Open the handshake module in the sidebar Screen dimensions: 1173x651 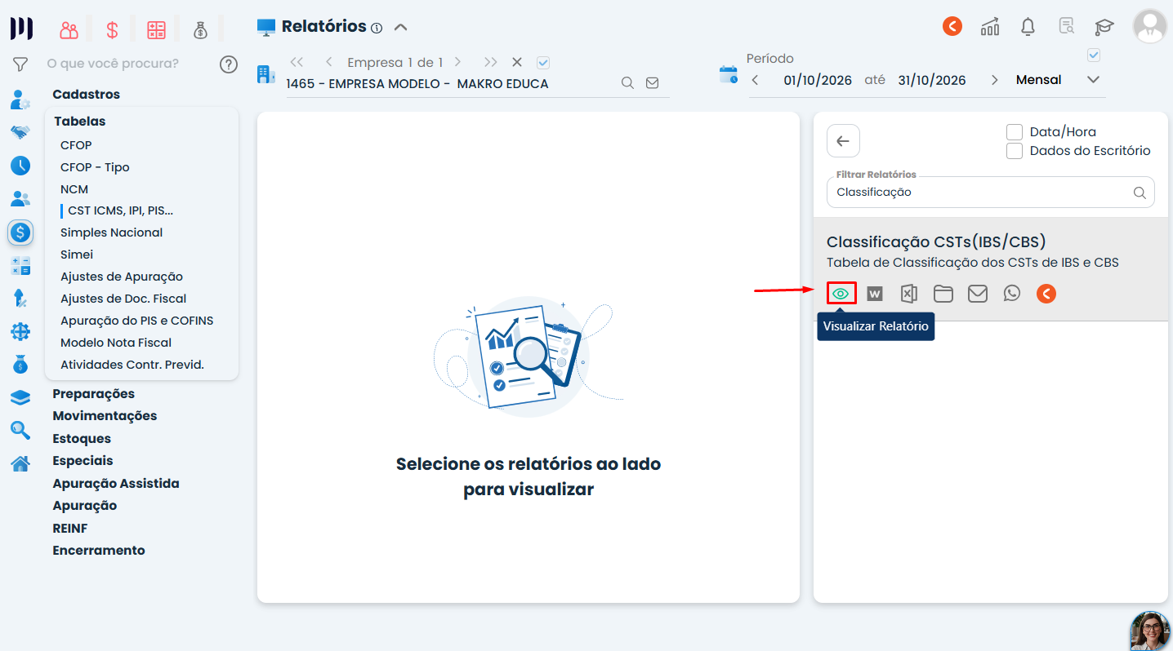tap(20, 132)
